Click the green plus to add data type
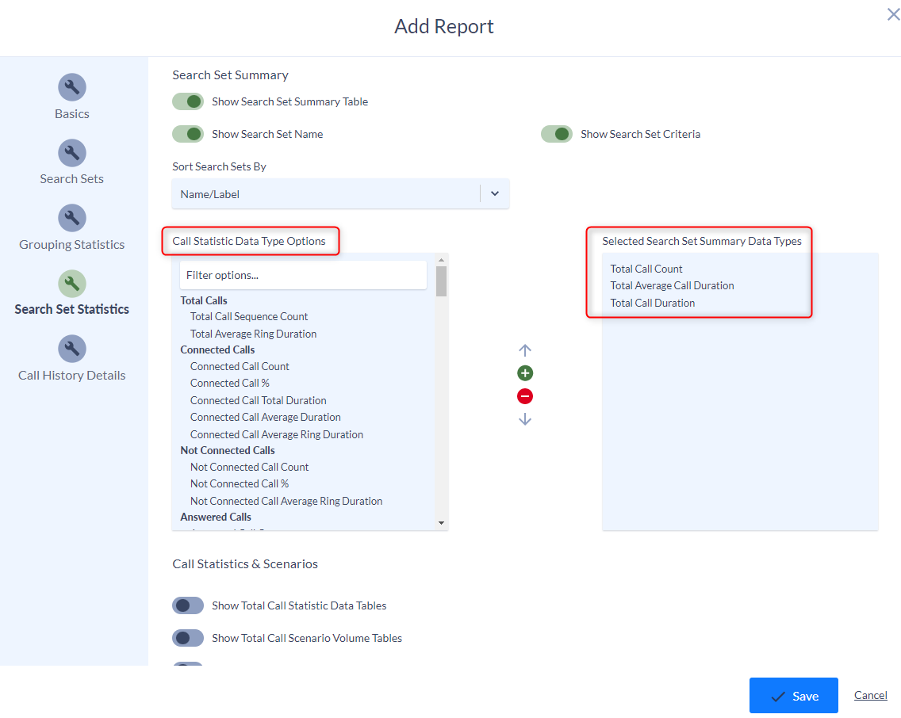This screenshot has height=718, width=901. 524,372
